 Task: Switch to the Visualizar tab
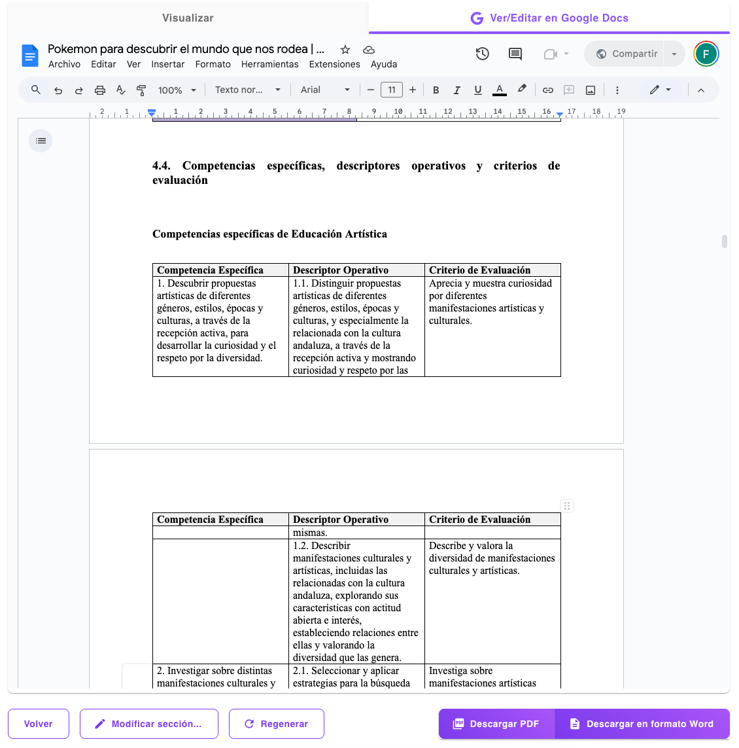[x=188, y=18]
